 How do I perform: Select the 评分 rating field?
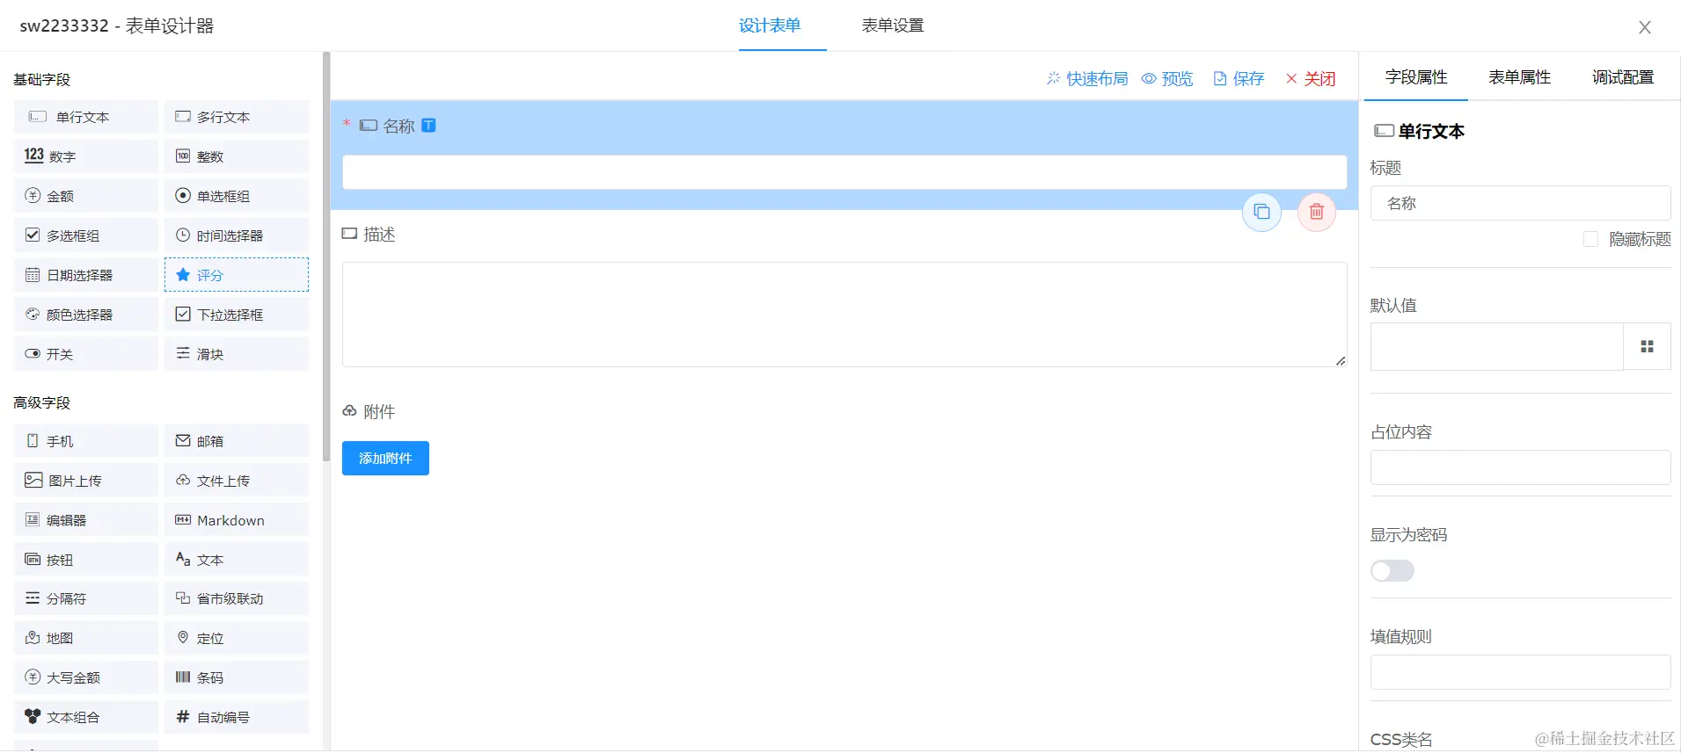pos(237,275)
